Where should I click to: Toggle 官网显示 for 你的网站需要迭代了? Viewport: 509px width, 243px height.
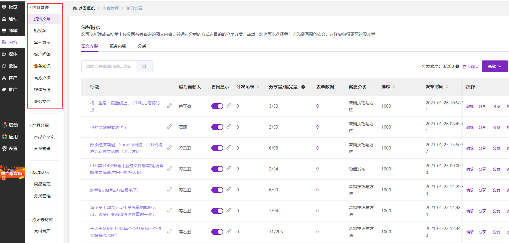(x=217, y=127)
